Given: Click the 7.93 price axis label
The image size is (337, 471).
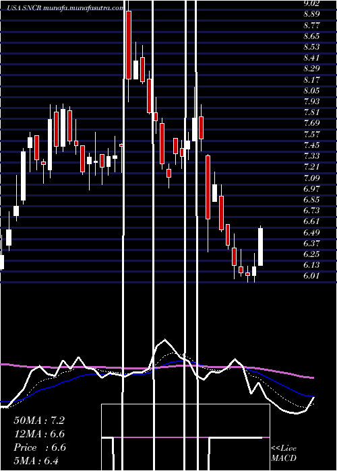Looking at the screenshot, I should coord(311,102).
